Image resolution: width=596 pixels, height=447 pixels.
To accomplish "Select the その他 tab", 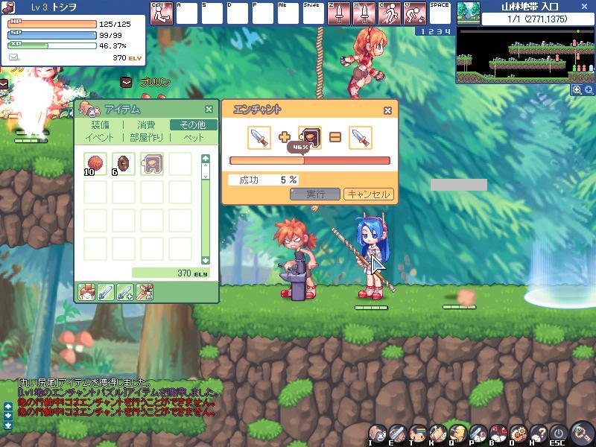I will coord(193,124).
